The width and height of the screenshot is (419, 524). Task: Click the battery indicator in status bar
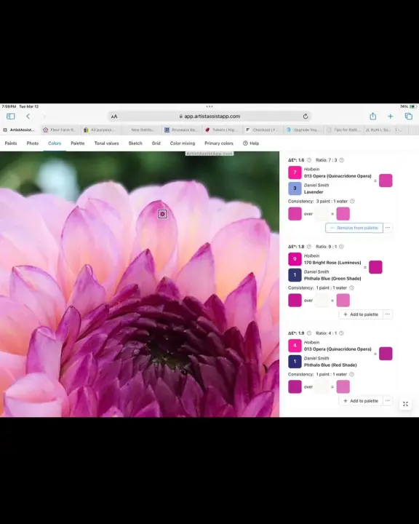413,106
